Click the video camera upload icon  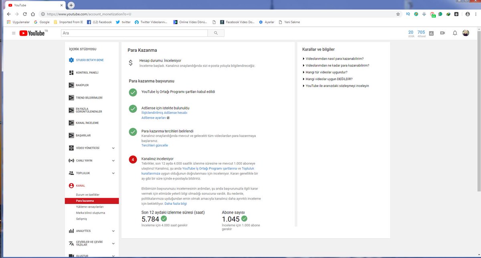(443, 33)
